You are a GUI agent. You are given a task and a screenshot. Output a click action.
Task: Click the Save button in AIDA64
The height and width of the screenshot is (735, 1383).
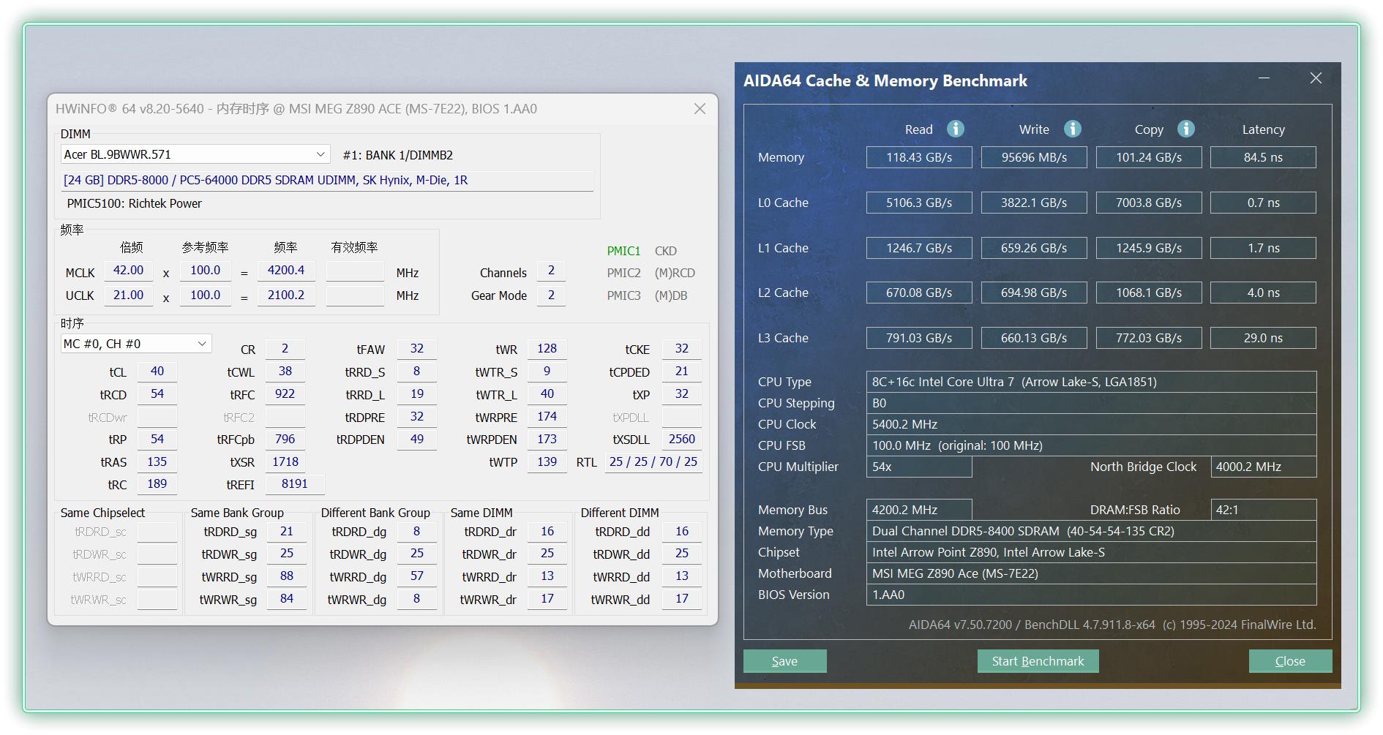point(784,661)
